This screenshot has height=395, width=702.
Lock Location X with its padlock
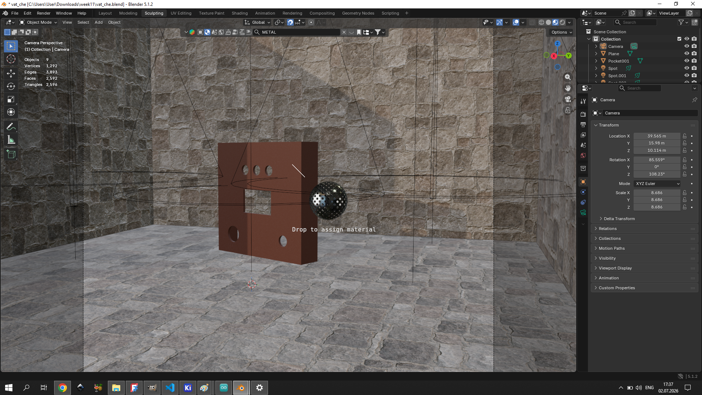coord(684,136)
